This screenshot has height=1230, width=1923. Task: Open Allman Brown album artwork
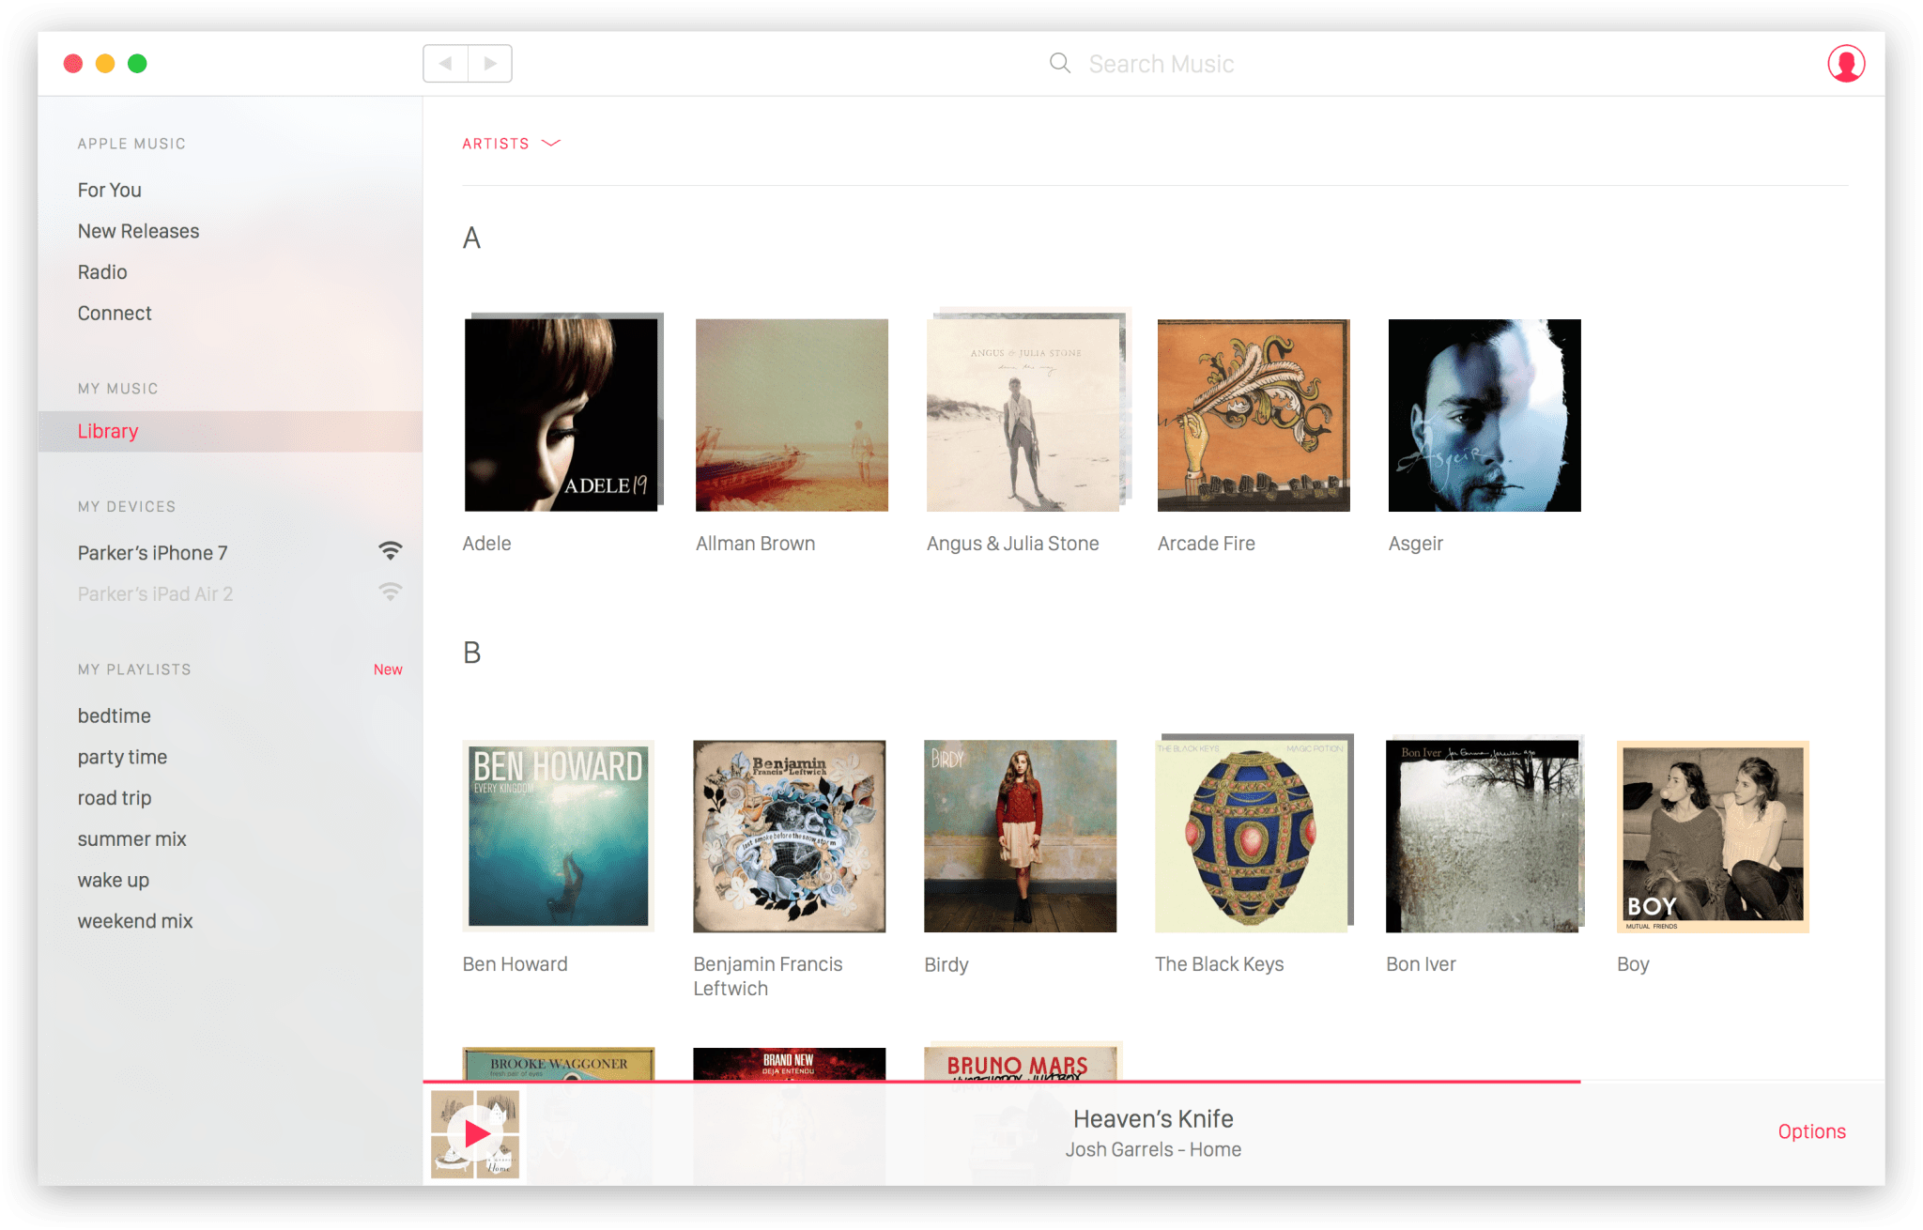(x=792, y=415)
